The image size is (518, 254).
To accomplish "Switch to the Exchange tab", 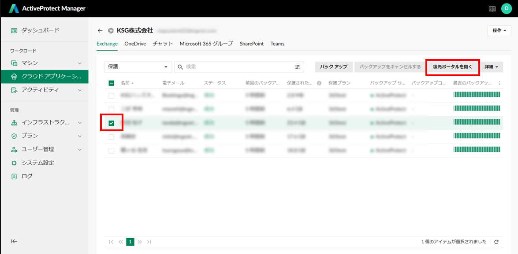I will (107, 44).
